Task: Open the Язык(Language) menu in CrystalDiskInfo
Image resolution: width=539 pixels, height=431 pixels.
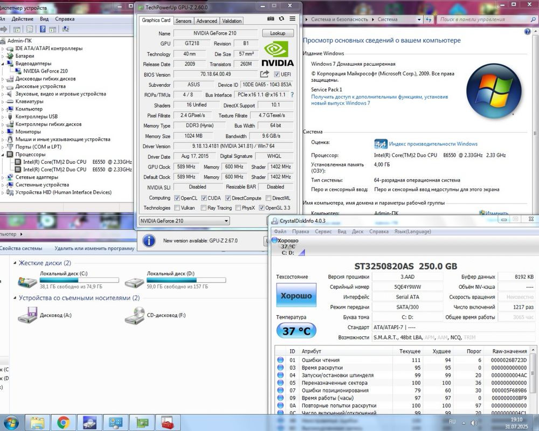Action: 412,231
